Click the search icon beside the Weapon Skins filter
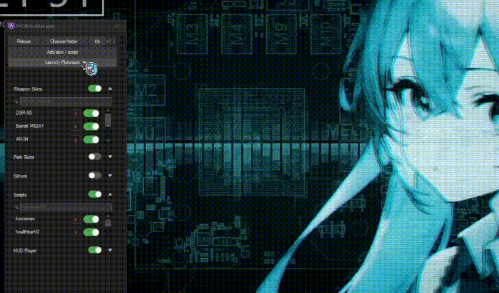This screenshot has width=499, height=293. click(x=16, y=102)
